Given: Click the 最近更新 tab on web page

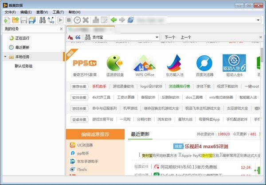Looking at the screenshot, I should (x=140, y=134).
